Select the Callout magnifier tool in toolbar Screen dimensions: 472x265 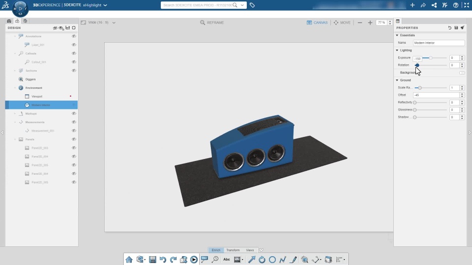click(x=215, y=259)
